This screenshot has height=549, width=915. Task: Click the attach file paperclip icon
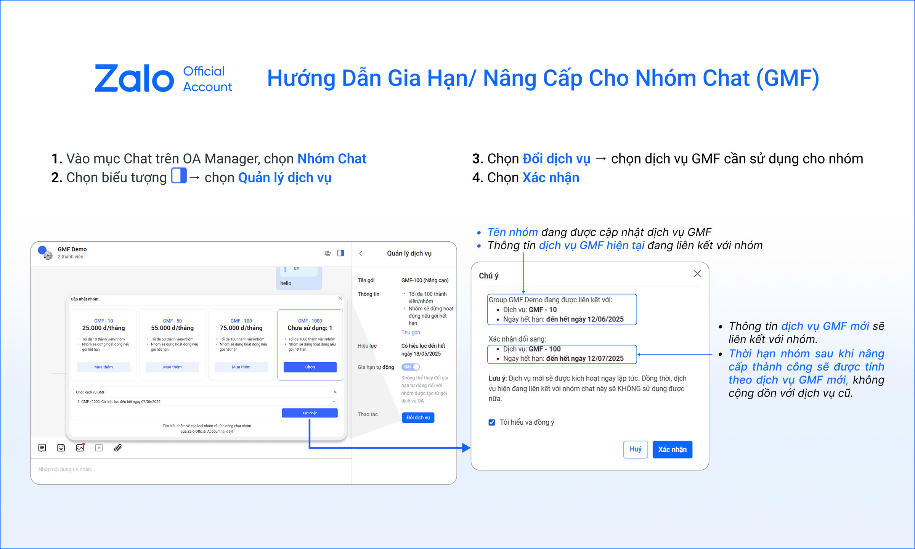(118, 448)
